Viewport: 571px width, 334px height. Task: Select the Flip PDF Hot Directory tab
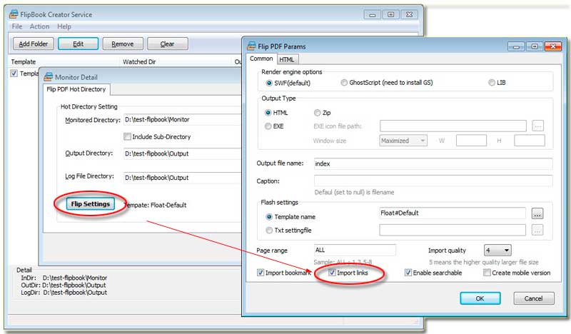(76, 89)
